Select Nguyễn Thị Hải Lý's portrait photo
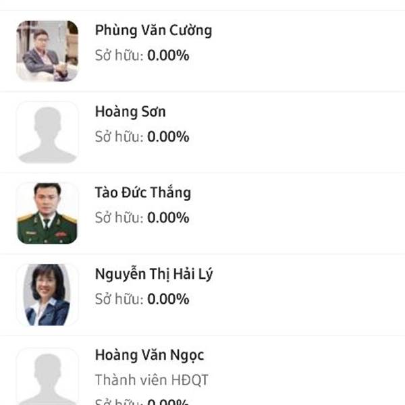 point(47,295)
